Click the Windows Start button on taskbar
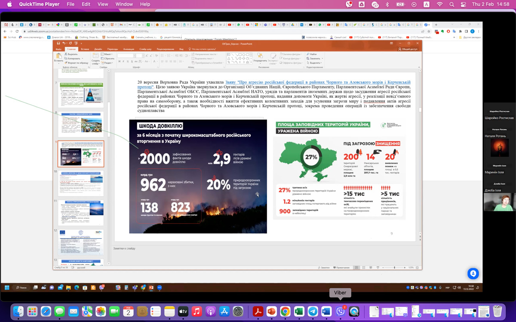Viewport: 516px width, 322px height. click(7, 287)
